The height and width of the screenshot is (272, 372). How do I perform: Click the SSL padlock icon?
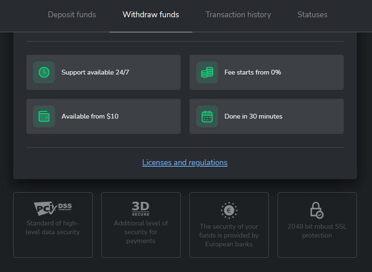pyautogui.click(x=317, y=210)
